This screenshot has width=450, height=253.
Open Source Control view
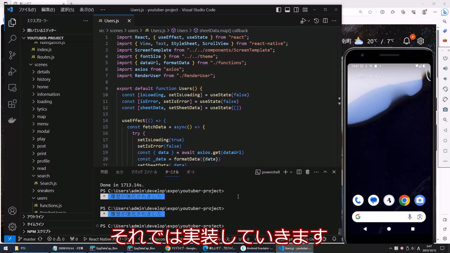pos(12,55)
